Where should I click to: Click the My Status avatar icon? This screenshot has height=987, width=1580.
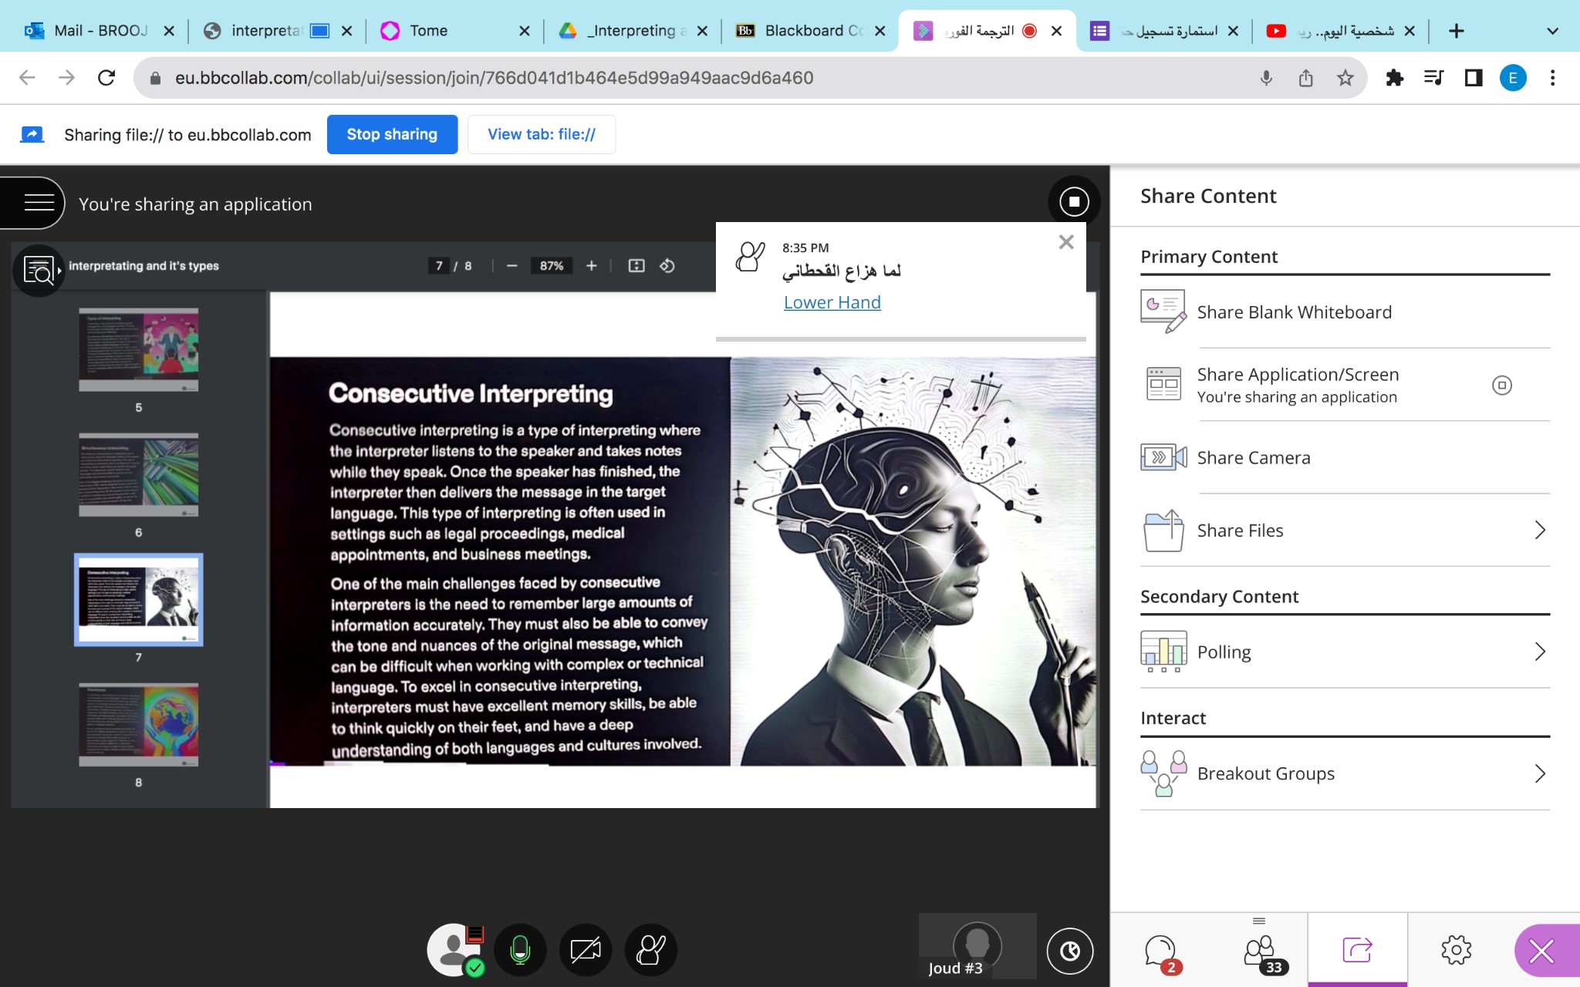tap(454, 950)
